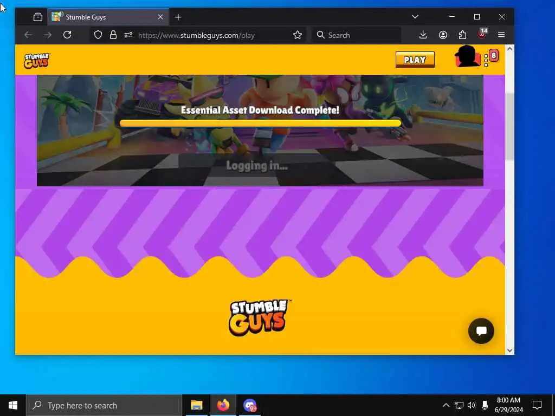Close the Stumble Guys tab
The image size is (555, 416).
click(x=160, y=17)
